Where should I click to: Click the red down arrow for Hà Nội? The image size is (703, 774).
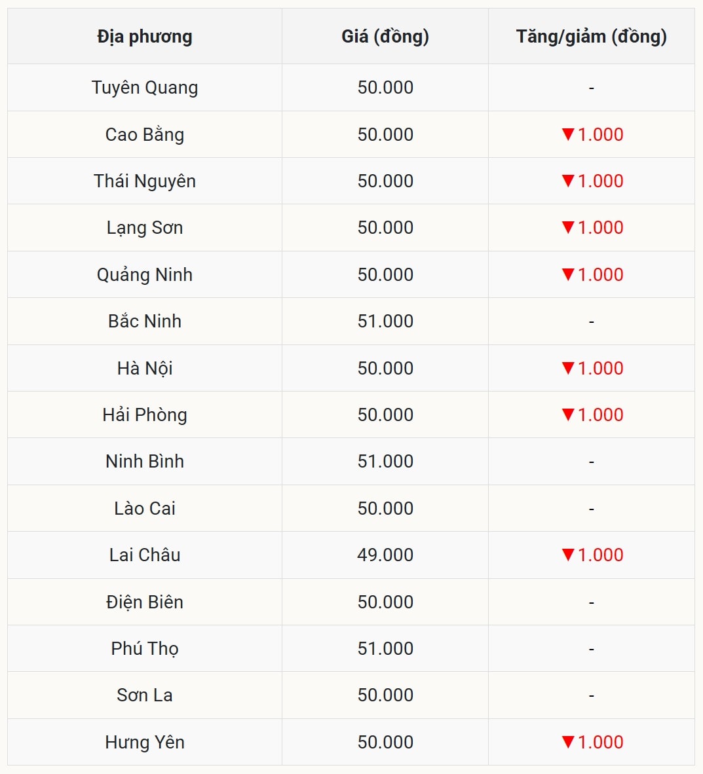[x=568, y=368]
